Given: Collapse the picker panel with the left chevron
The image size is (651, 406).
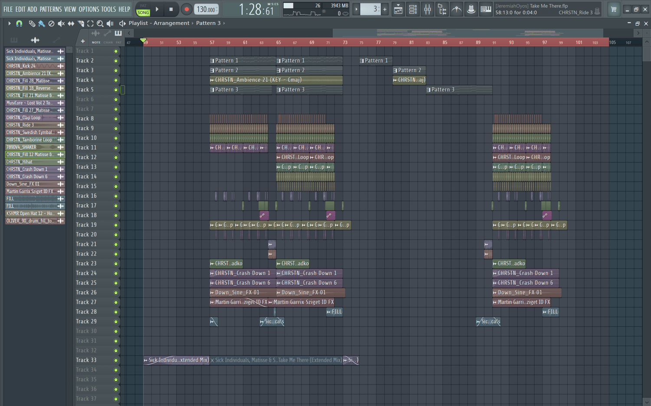Looking at the screenshot, I should point(129,33).
